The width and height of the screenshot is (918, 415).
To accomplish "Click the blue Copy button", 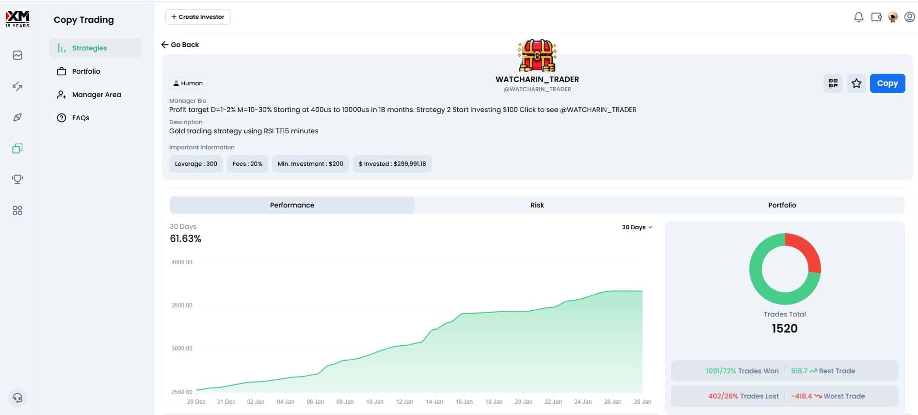I will click(x=887, y=83).
